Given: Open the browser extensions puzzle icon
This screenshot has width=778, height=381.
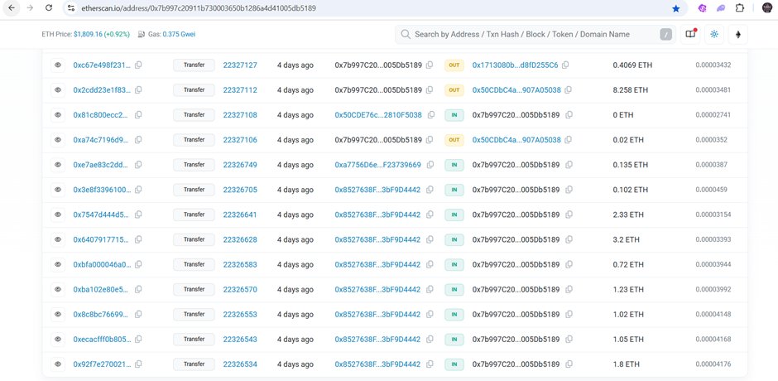Looking at the screenshot, I should coord(740,8).
